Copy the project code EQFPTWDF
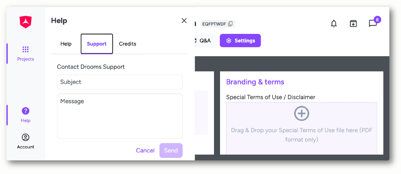 click(x=230, y=24)
